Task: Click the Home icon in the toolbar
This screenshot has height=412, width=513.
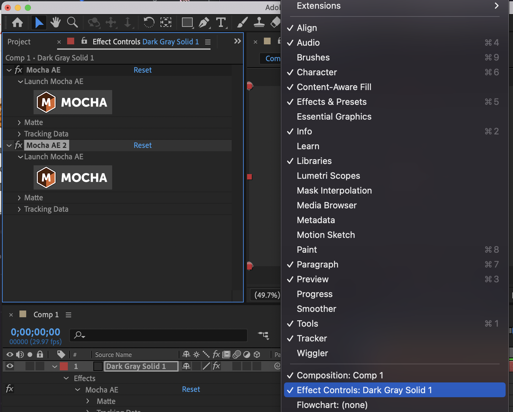Action: [17, 23]
